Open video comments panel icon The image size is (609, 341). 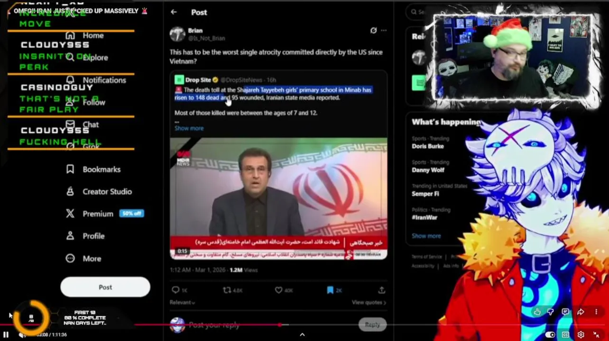tap(565, 312)
